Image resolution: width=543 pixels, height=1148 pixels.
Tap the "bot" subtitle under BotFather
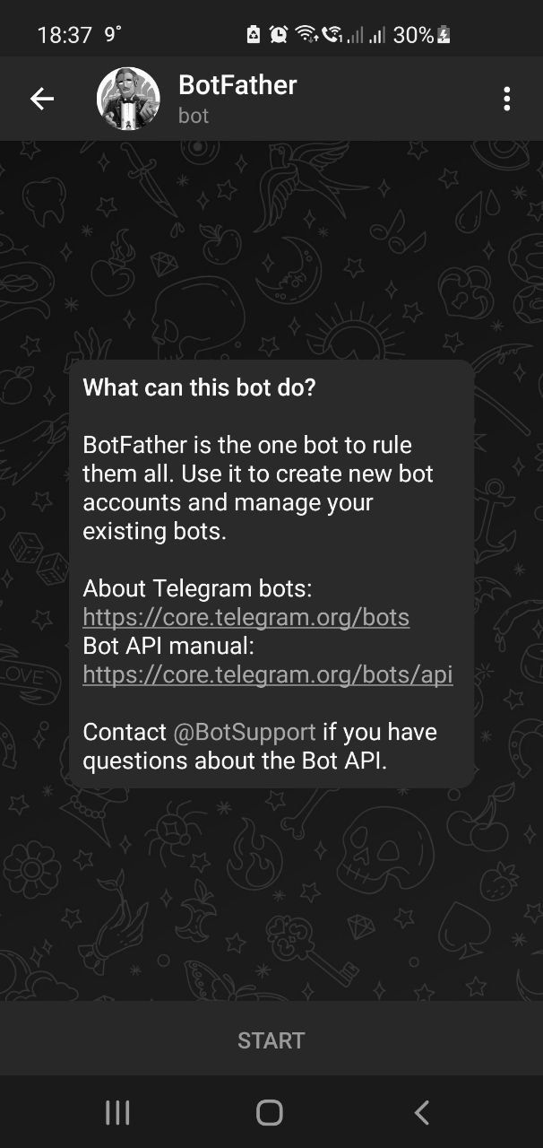pos(194,116)
